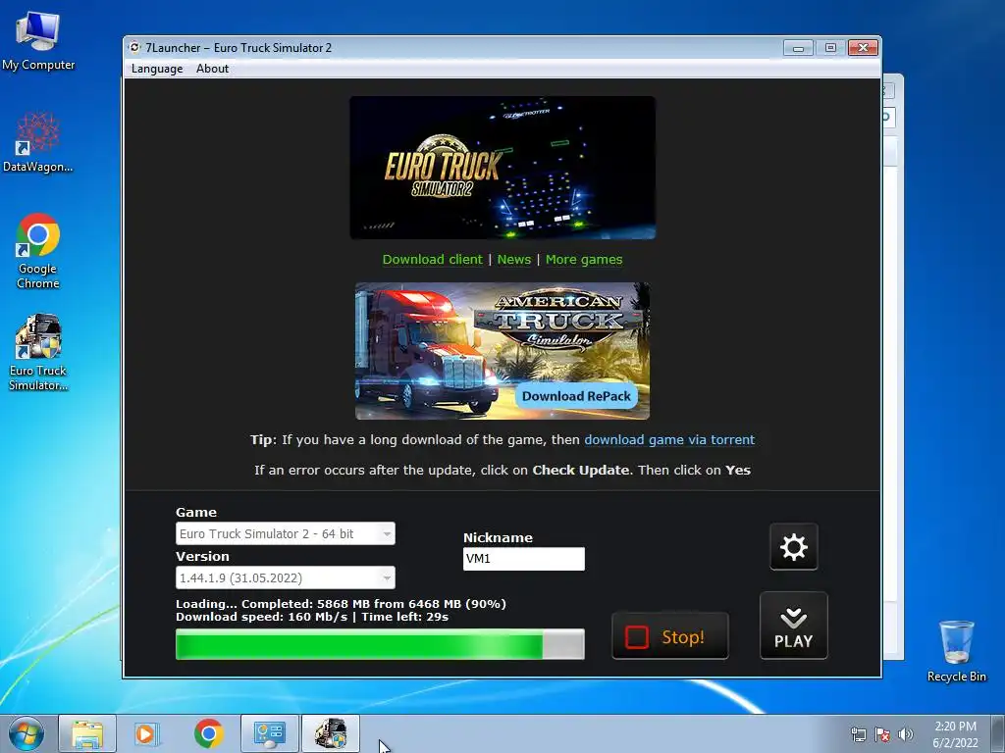The width and height of the screenshot is (1005, 753).
Task: Open the News link
Action: 514,259
